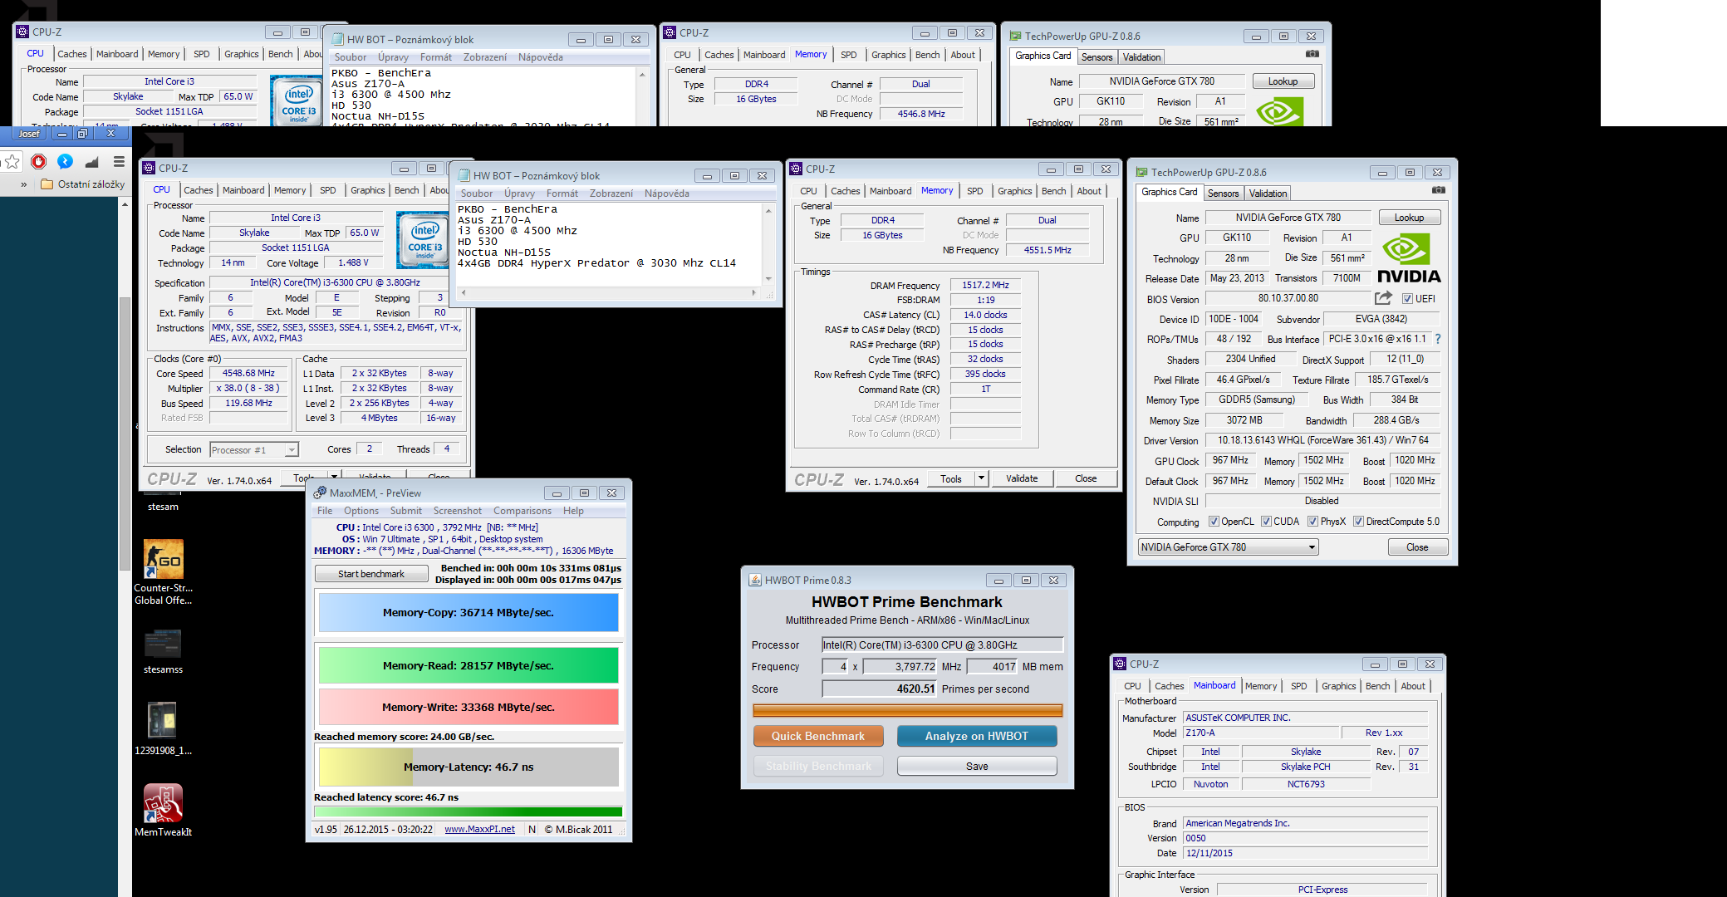Click the blue chat-bubble extension icon in browser

[65, 161]
